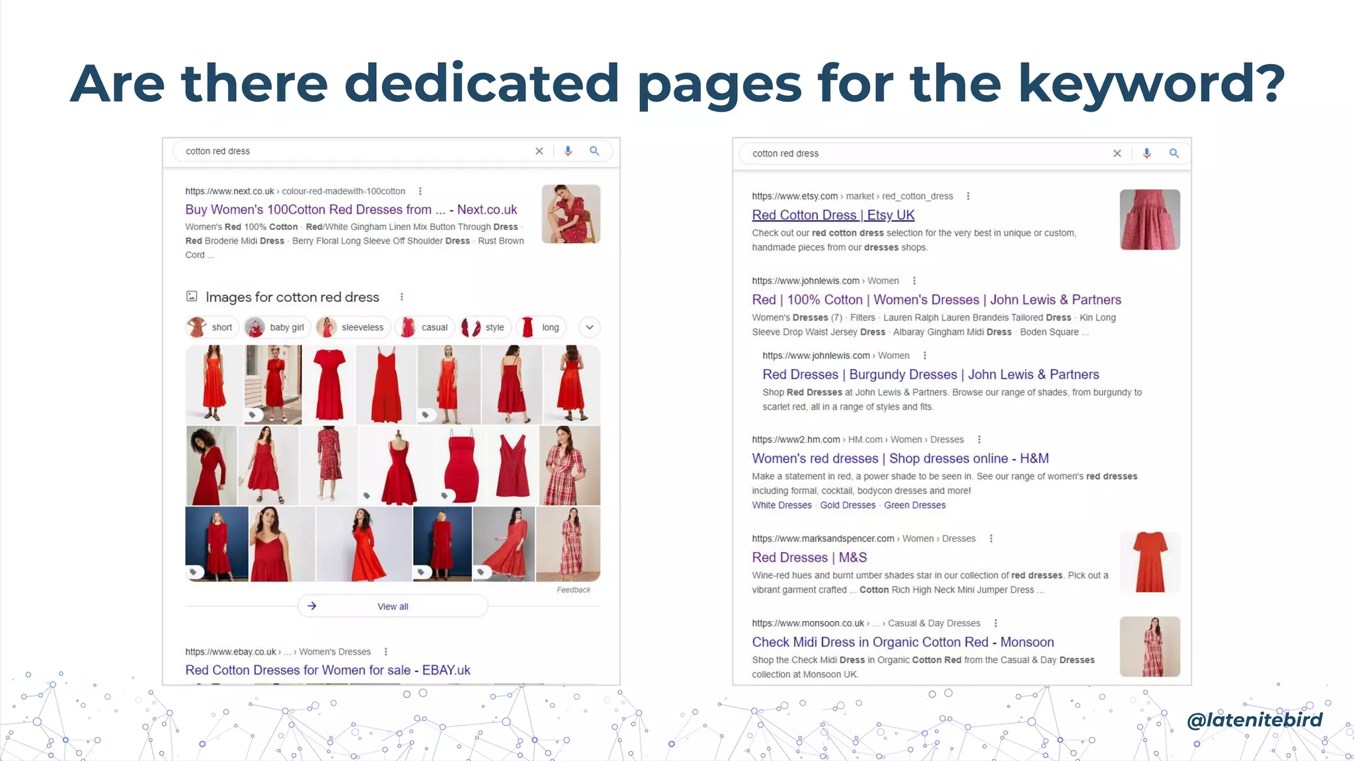Clear the right search box with the X icon

point(1117,153)
